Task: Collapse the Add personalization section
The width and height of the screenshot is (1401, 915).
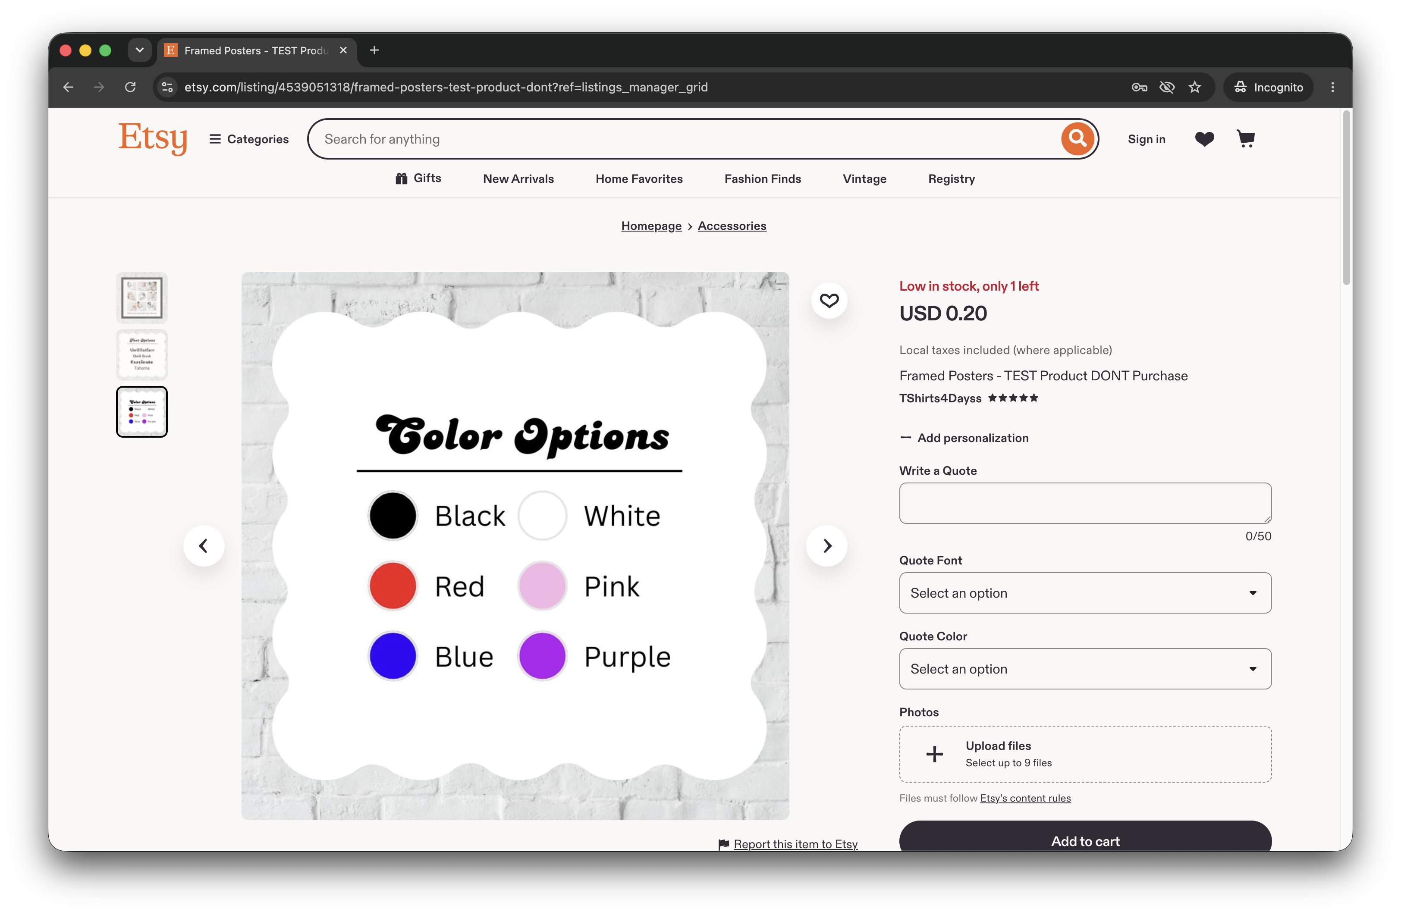Action: 964,438
